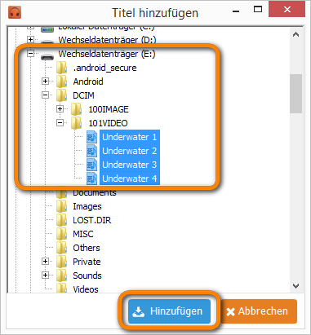Image resolution: width=311 pixels, height=335 pixels.
Task: Select the MISC folder name
Action: (x=83, y=234)
